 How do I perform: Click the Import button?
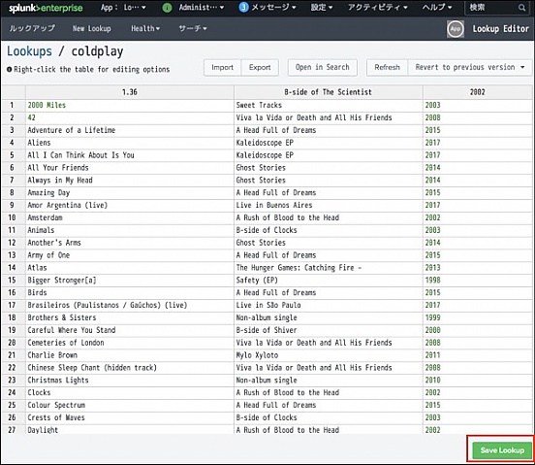[x=223, y=67]
